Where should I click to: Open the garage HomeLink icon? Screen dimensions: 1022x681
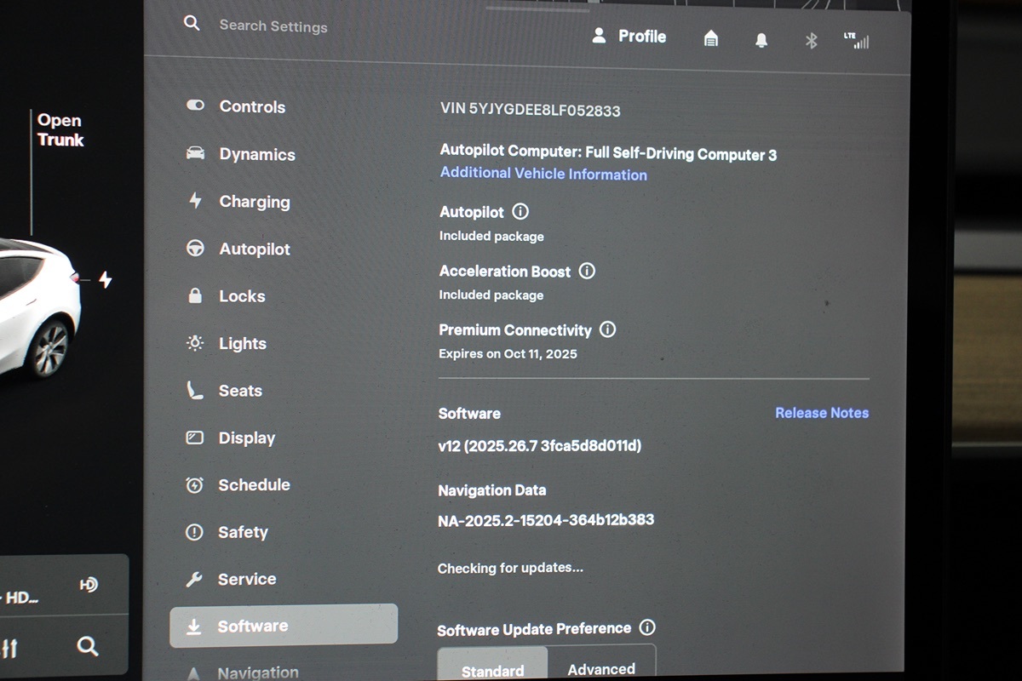710,38
